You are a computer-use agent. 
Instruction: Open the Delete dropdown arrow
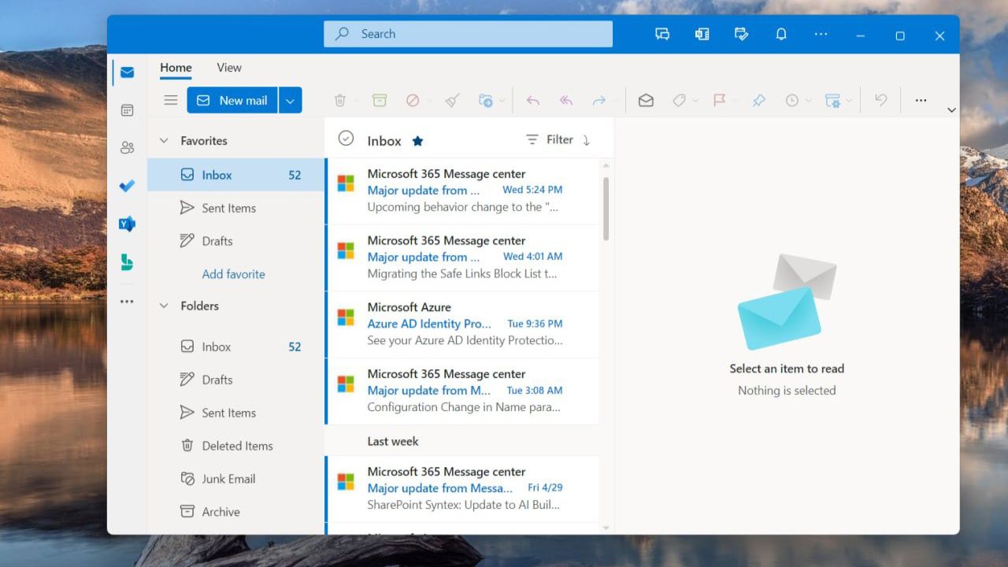tap(356, 101)
